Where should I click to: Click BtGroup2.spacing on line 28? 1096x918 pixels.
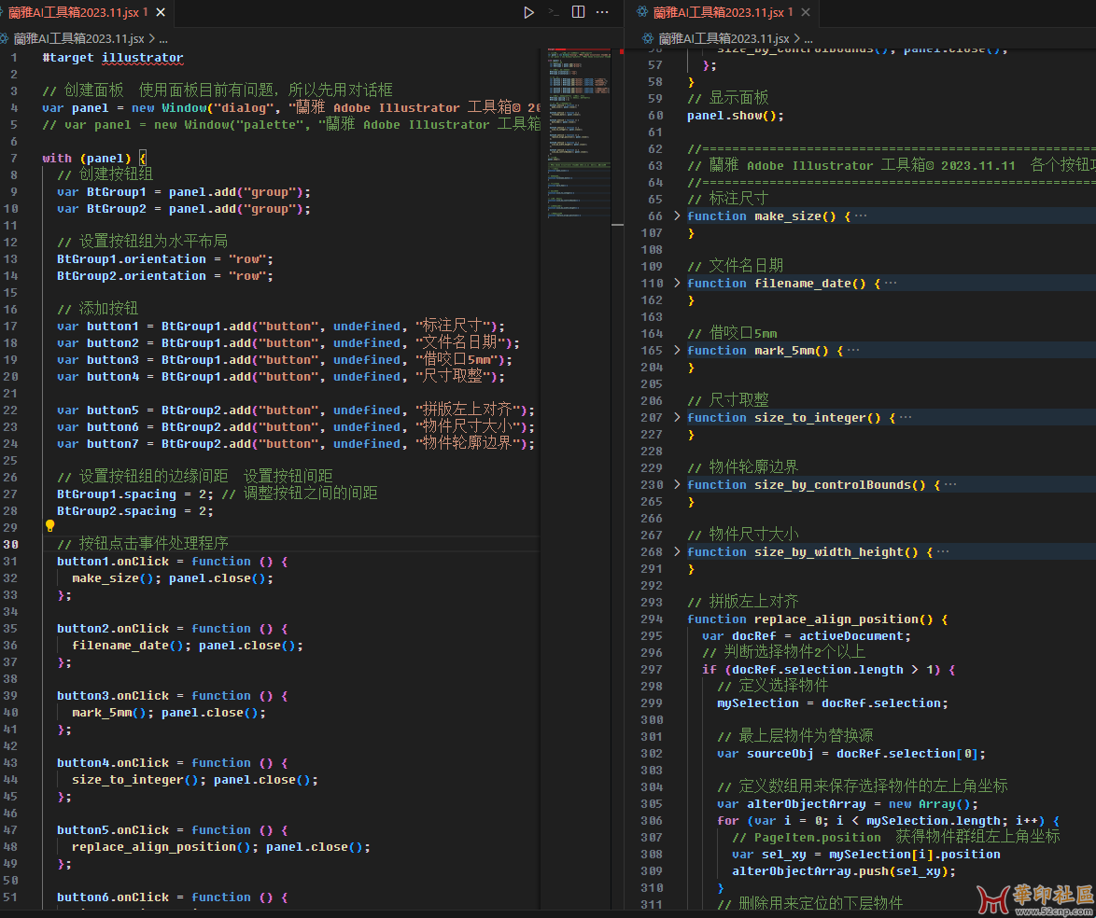tap(117, 510)
